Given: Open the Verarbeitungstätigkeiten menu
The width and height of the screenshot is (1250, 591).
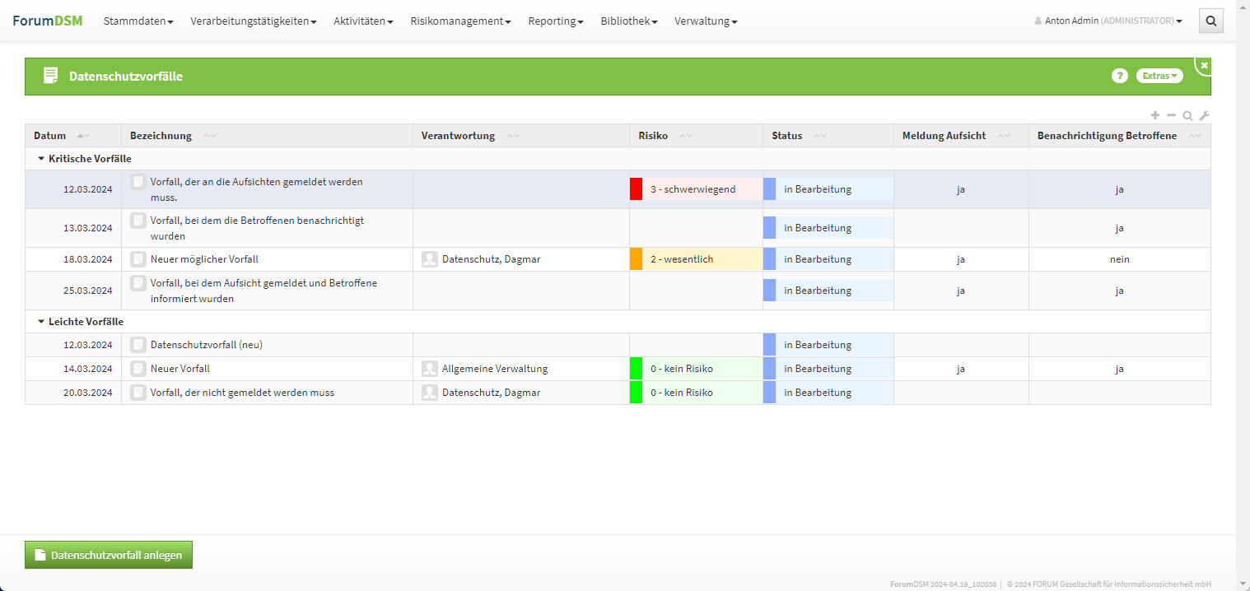Looking at the screenshot, I should (x=253, y=21).
